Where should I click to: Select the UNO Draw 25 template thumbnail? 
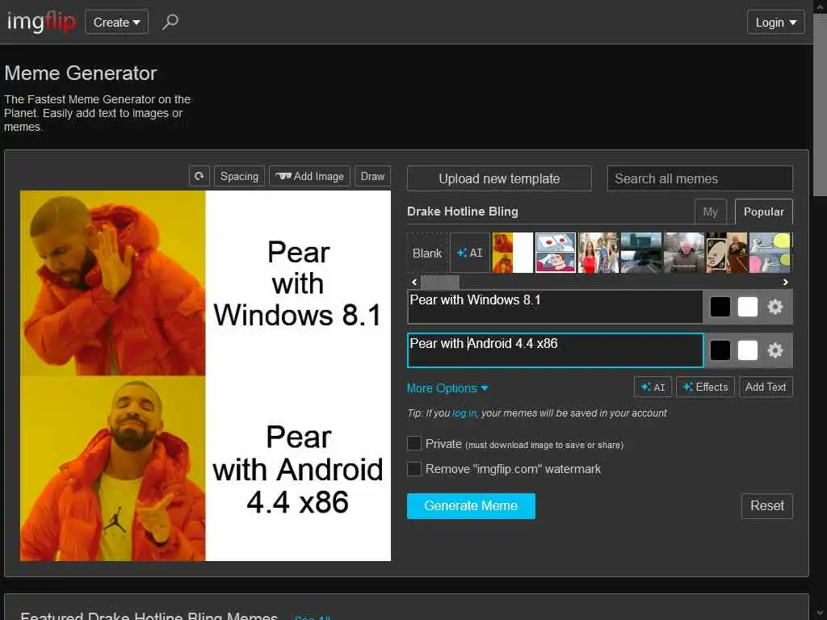coord(727,253)
